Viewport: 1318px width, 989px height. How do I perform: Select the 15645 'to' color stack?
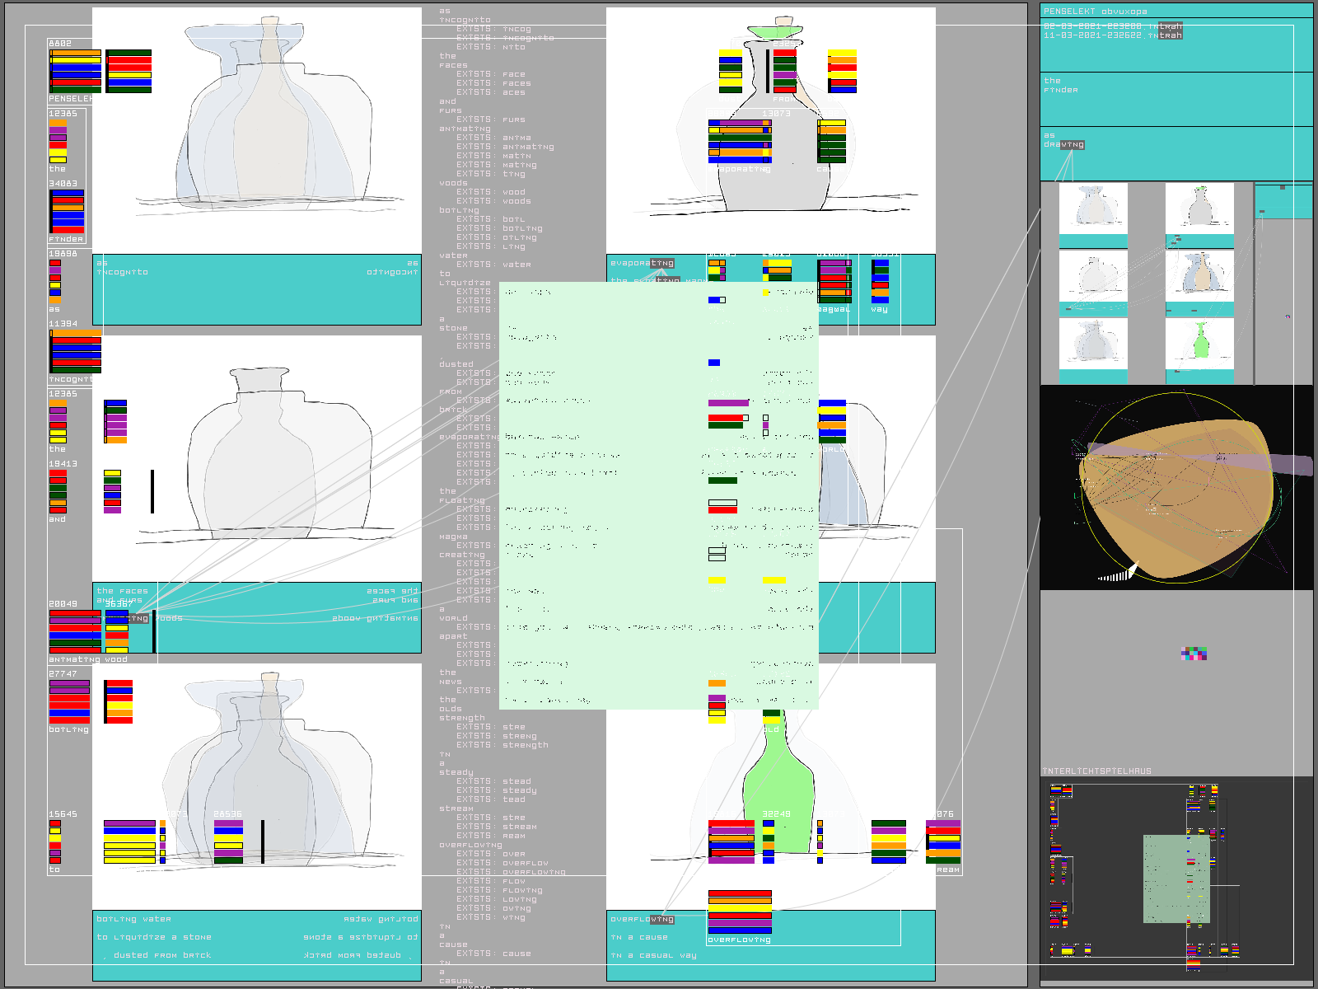[55, 841]
